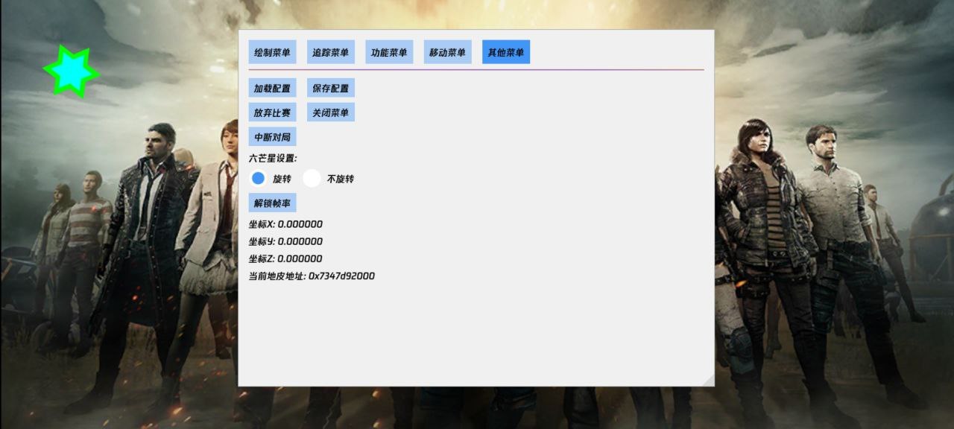Select the 功能菜单 tab
This screenshot has width=954, height=429.
389,52
